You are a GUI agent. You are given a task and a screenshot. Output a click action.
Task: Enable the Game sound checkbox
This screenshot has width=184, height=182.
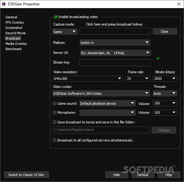click(55, 103)
